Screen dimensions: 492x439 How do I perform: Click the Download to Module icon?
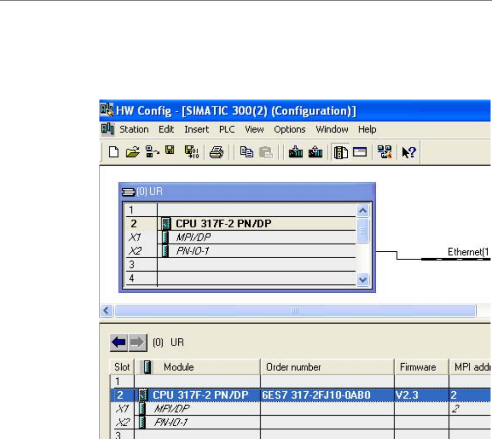coord(295,152)
